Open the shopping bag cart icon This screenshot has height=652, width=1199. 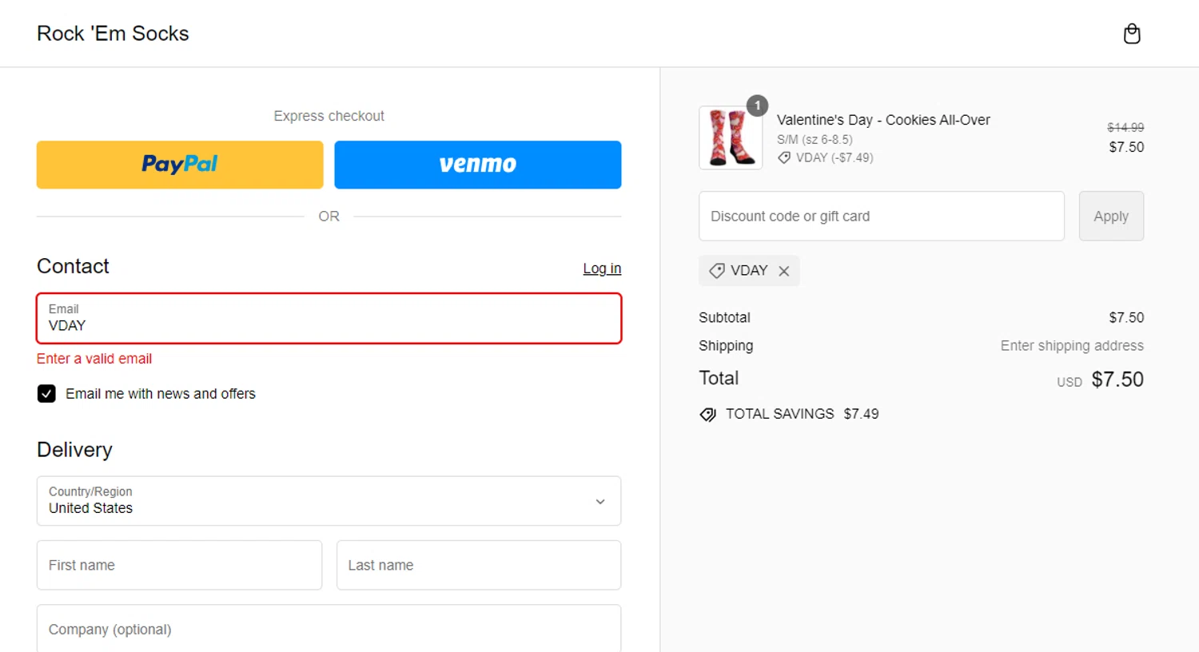(1132, 34)
